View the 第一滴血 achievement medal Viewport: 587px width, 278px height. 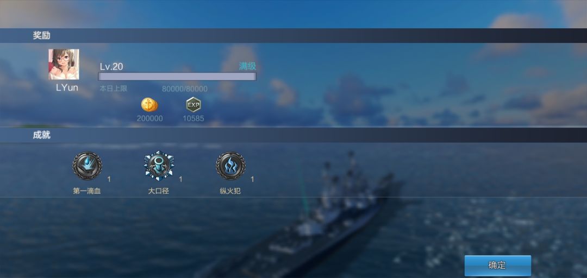[x=87, y=166]
